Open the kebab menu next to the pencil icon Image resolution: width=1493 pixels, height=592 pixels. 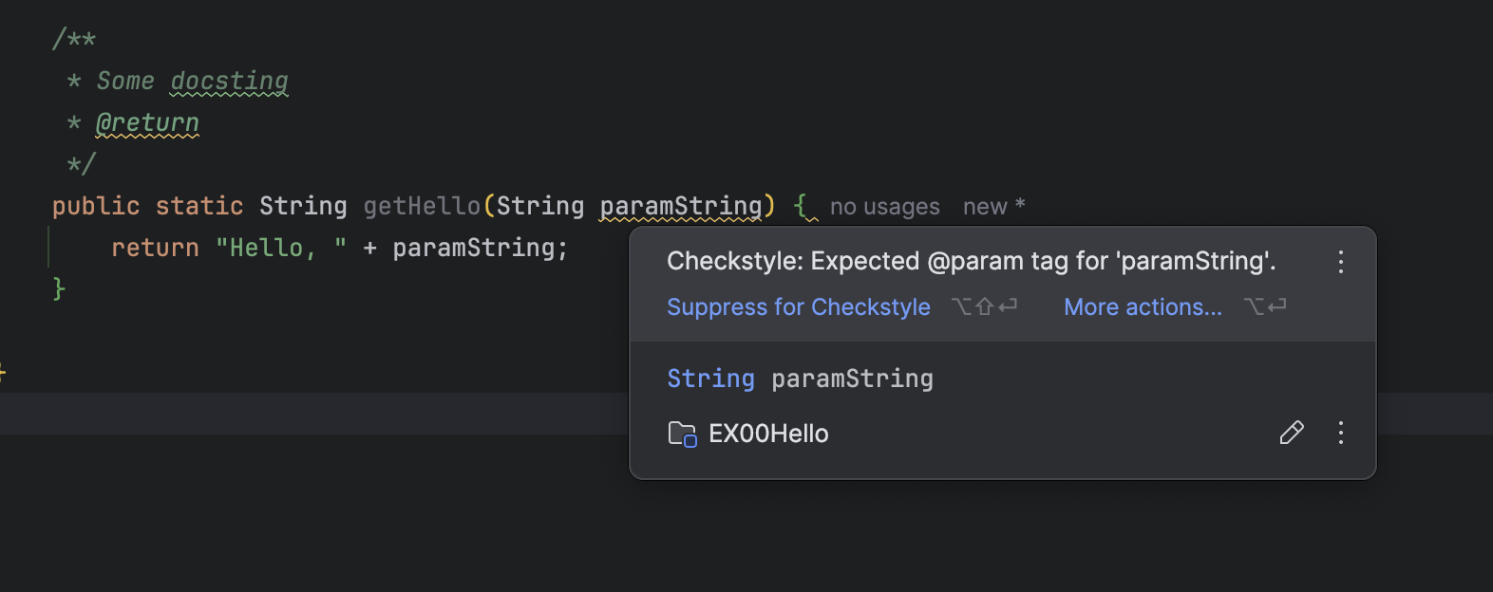(1340, 434)
